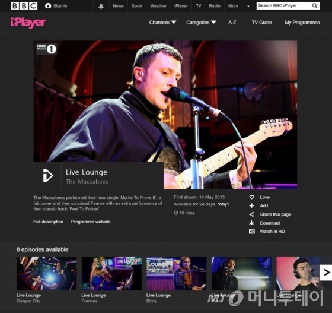The height and width of the screenshot is (313, 332).
Task: Click the Why? availability link
Action: pyautogui.click(x=224, y=204)
